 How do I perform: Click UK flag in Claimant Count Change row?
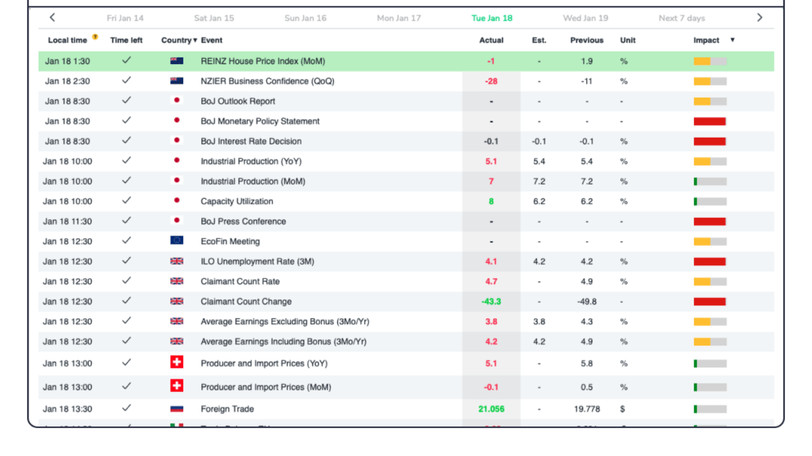(x=177, y=301)
